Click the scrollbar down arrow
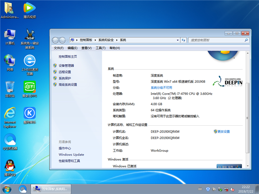Image resolution: width=259 pixels, height=194 pixels. click(247, 166)
